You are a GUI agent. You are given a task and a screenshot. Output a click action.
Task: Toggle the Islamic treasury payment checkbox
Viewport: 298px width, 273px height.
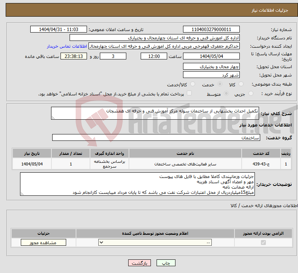coord(189,93)
